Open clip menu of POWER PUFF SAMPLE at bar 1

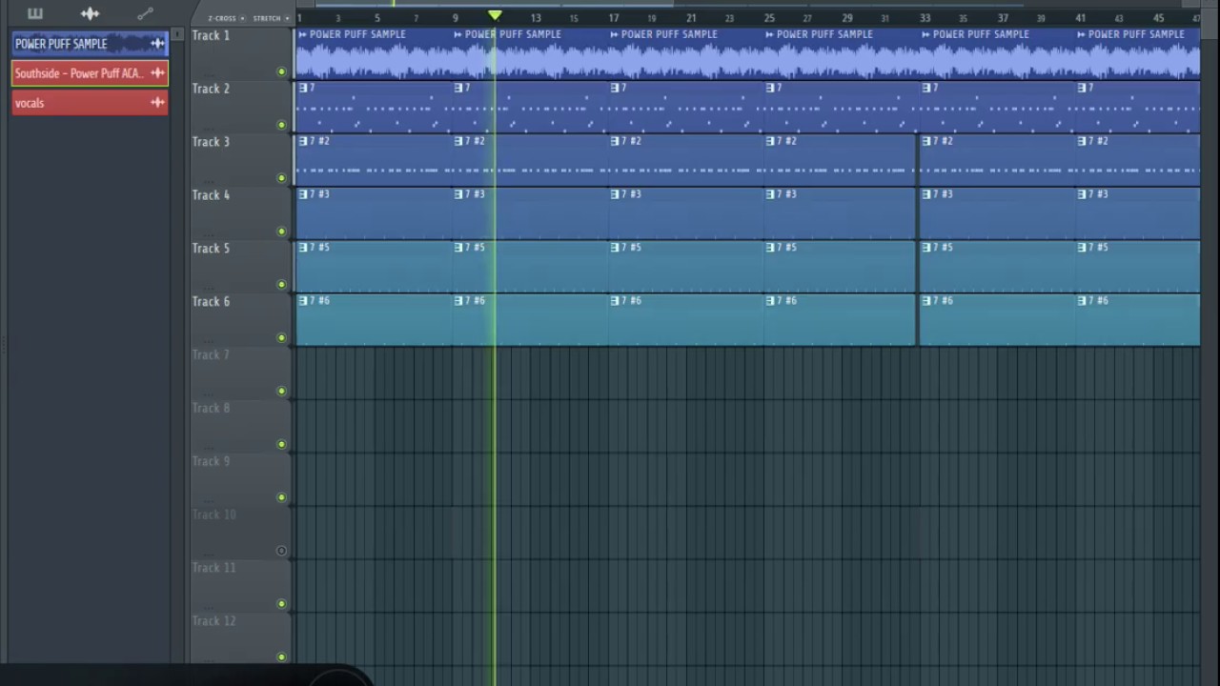[x=302, y=34]
